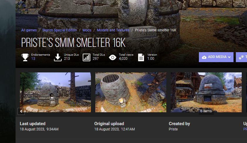Click the Total DLs bar chart icon

point(87,57)
